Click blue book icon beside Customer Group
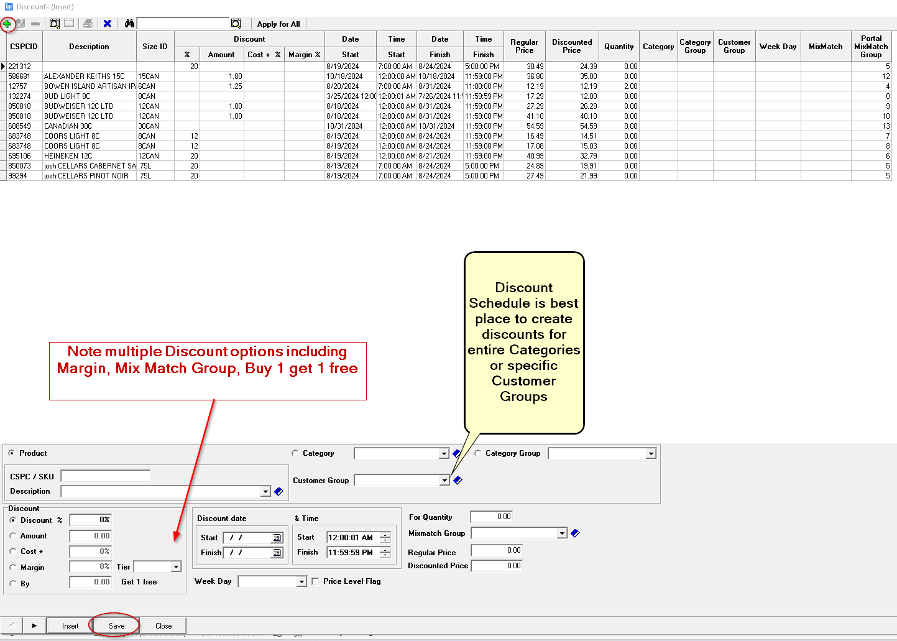Viewport: 897px width, 641px height. point(458,480)
